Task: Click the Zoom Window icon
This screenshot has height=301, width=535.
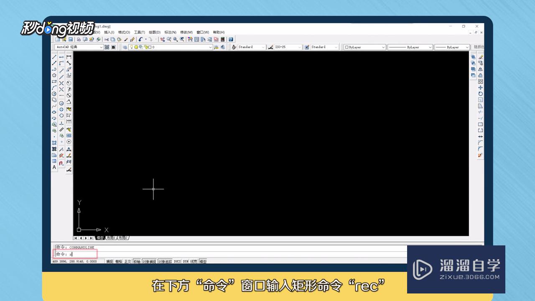Action: [176, 39]
